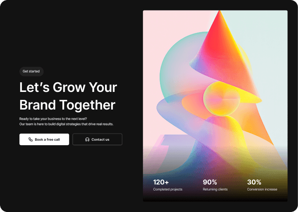This screenshot has width=298, height=212.
Task: Click the 90% statistic number
Action: coord(210,182)
